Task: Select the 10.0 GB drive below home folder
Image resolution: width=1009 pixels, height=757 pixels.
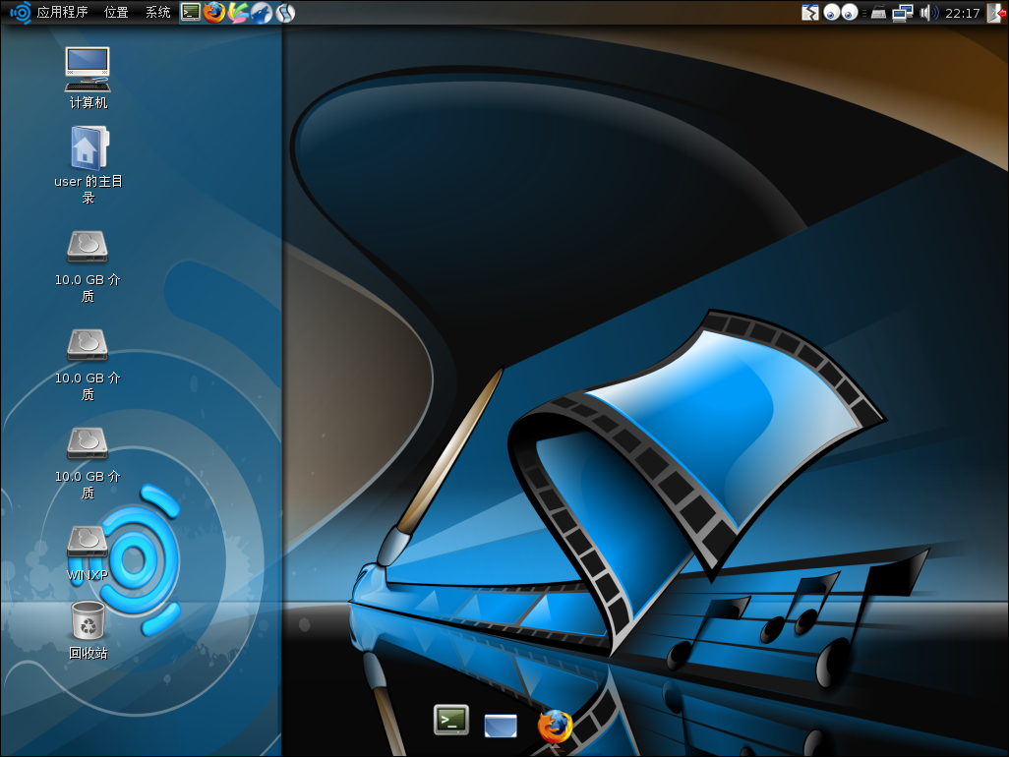Action: tap(89, 266)
